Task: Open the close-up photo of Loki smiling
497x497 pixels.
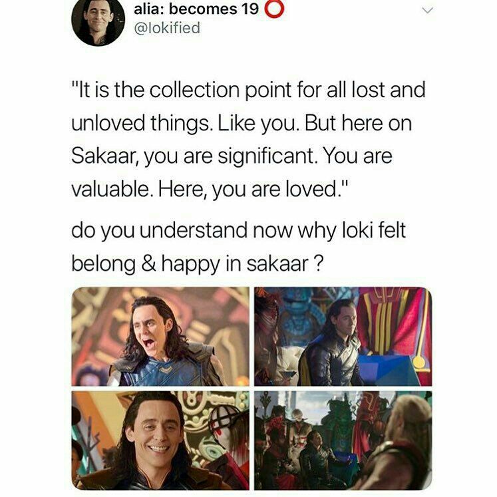Action: [x=160, y=440]
